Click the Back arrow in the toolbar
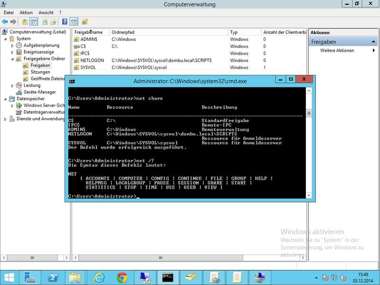 pyautogui.click(x=5, y=21)
